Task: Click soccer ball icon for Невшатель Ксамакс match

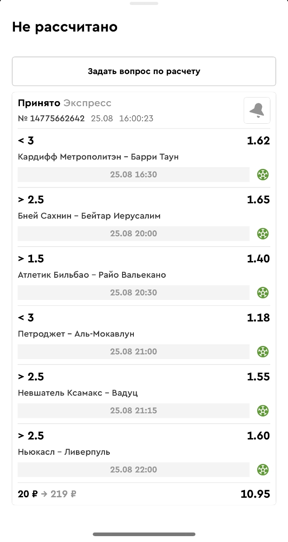Action: (x=263, y=411)
